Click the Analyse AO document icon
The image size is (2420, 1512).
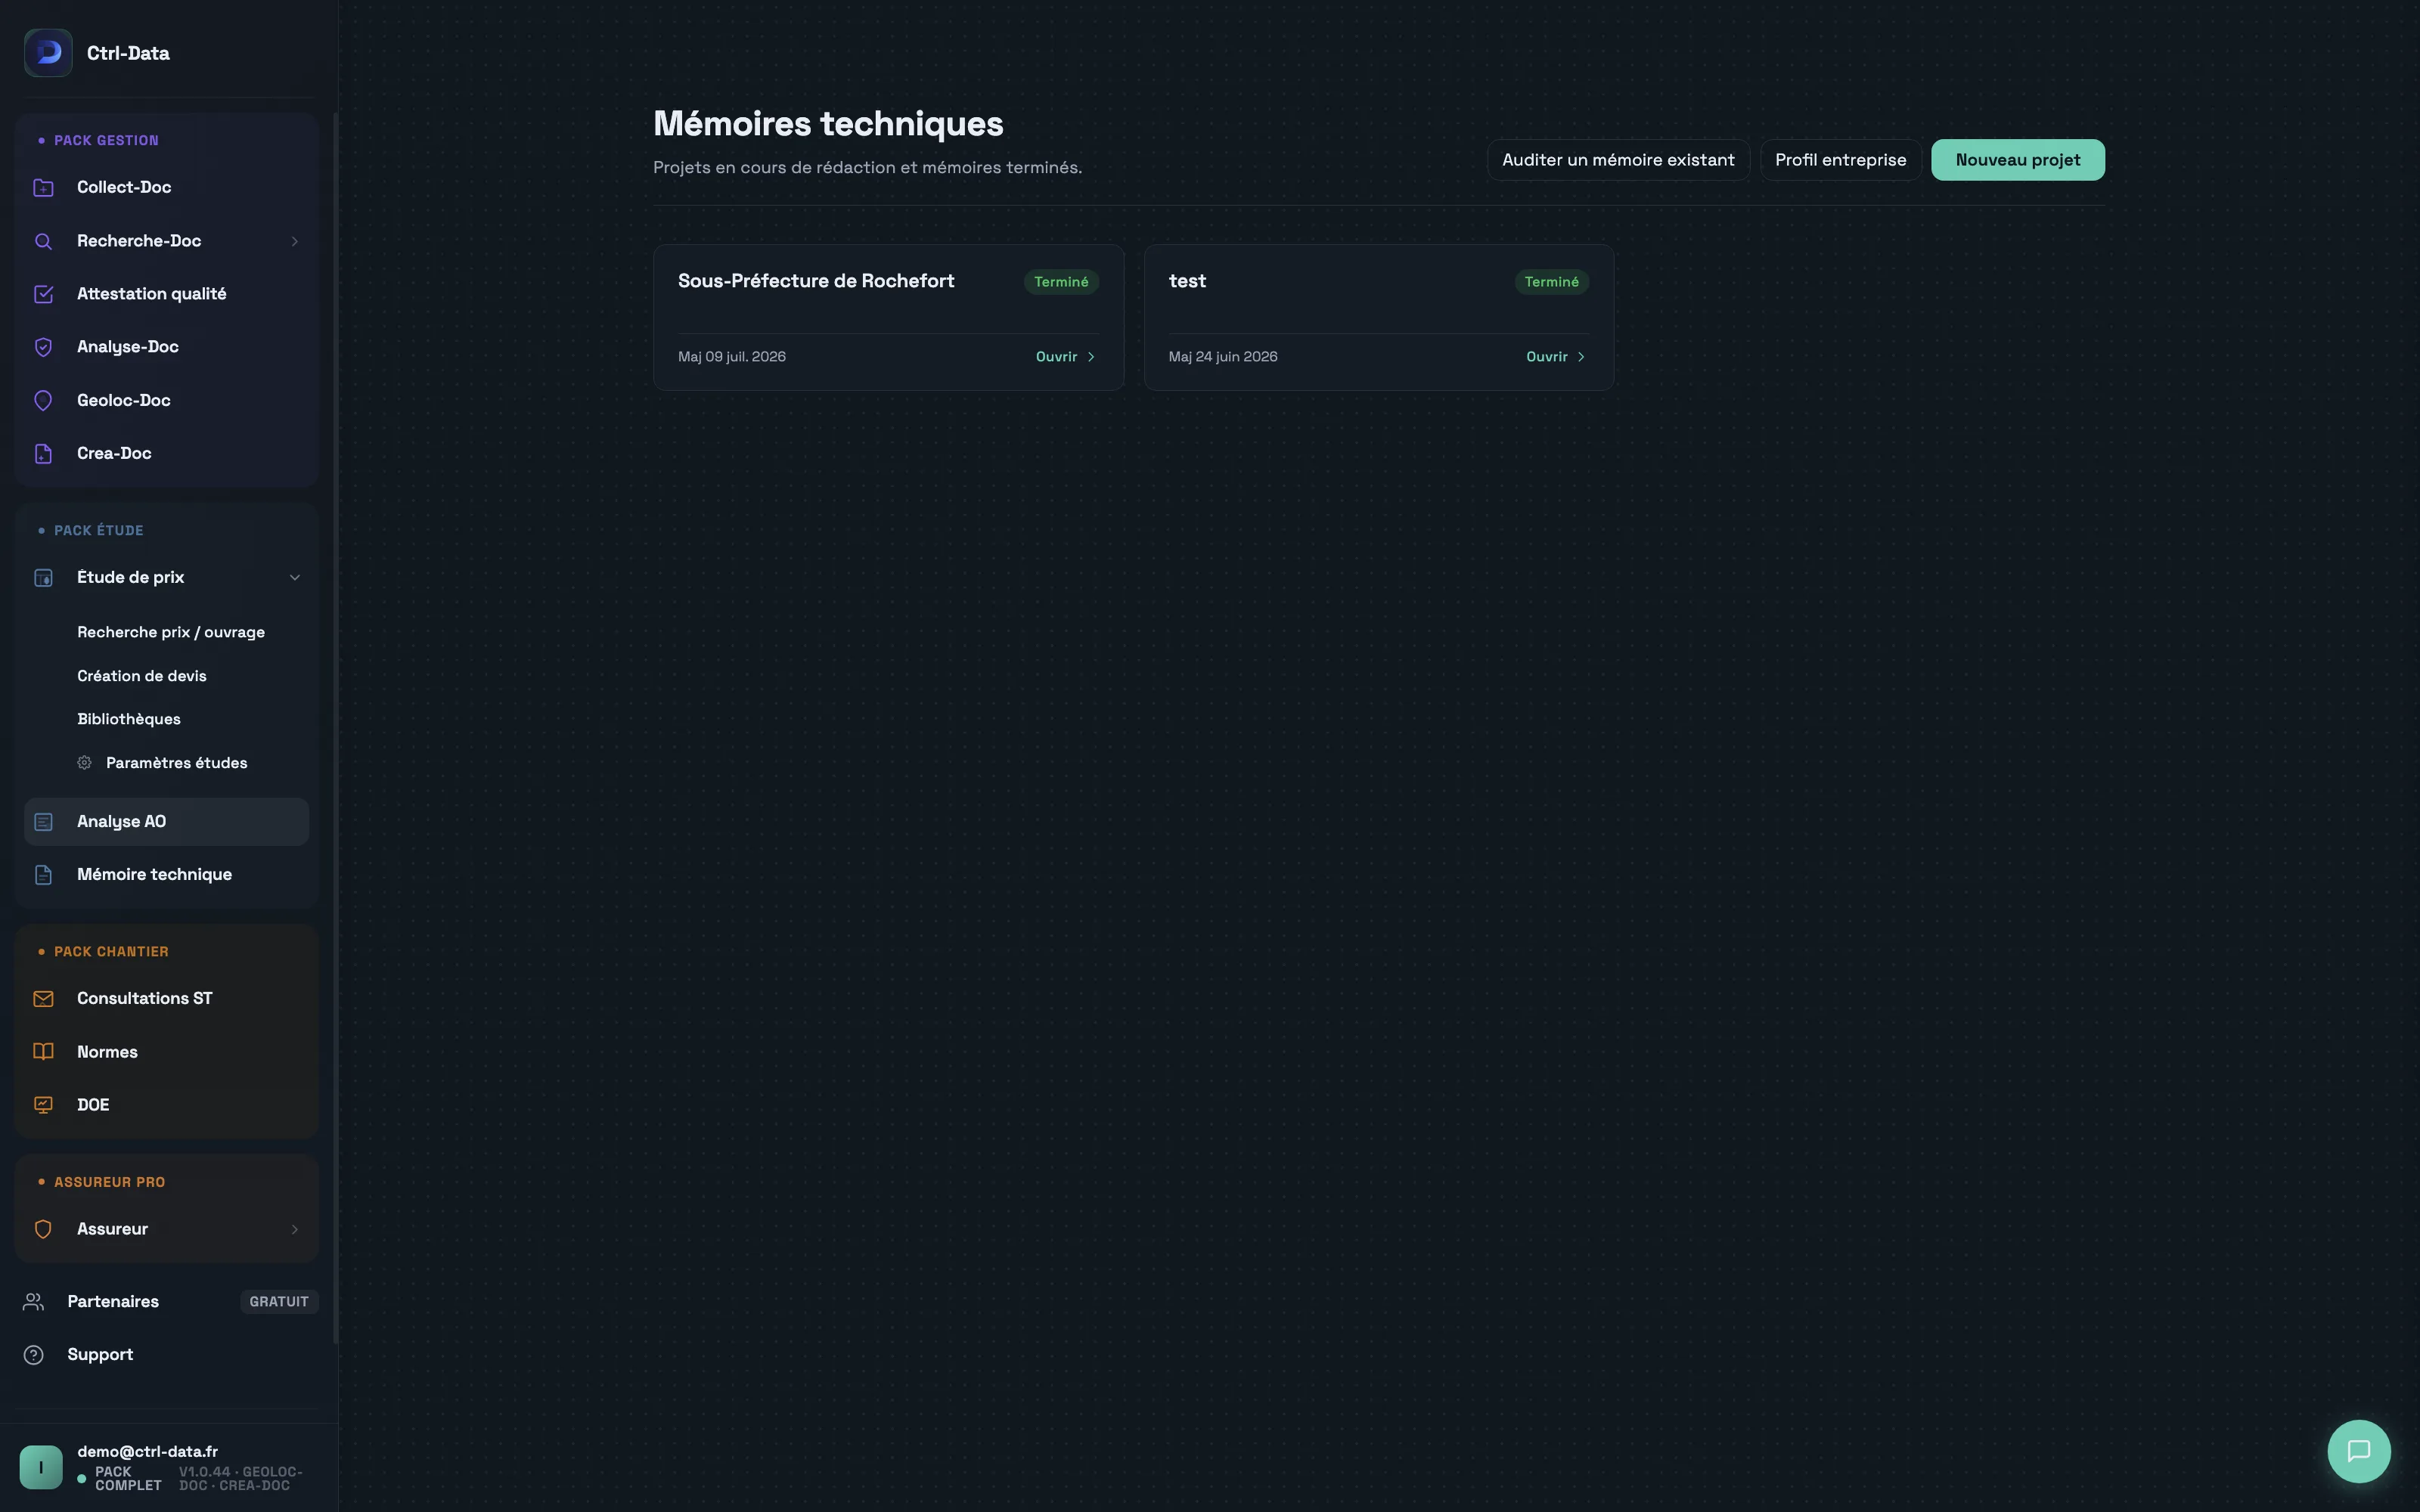tap(43, 821)
